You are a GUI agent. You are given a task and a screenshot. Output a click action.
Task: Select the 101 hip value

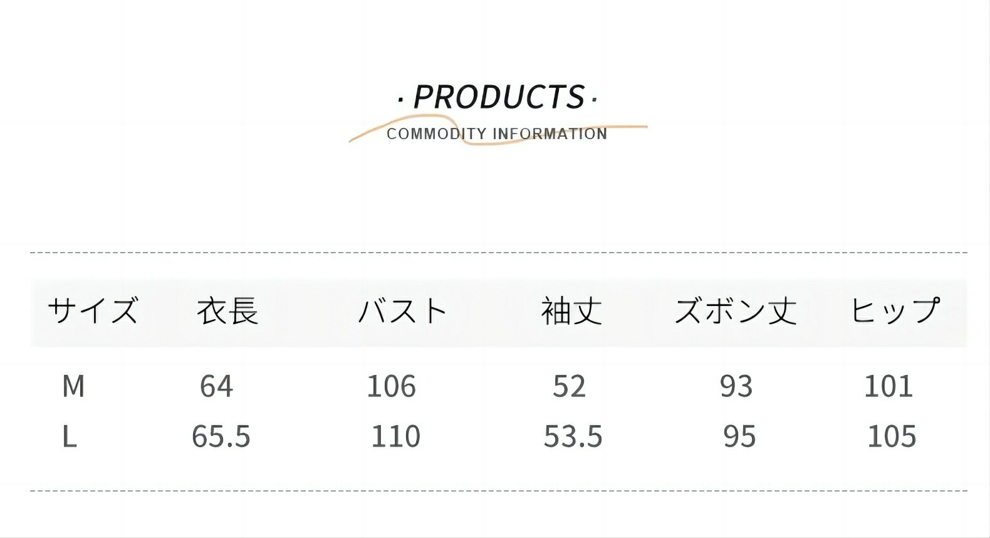(x=888, y=386)
